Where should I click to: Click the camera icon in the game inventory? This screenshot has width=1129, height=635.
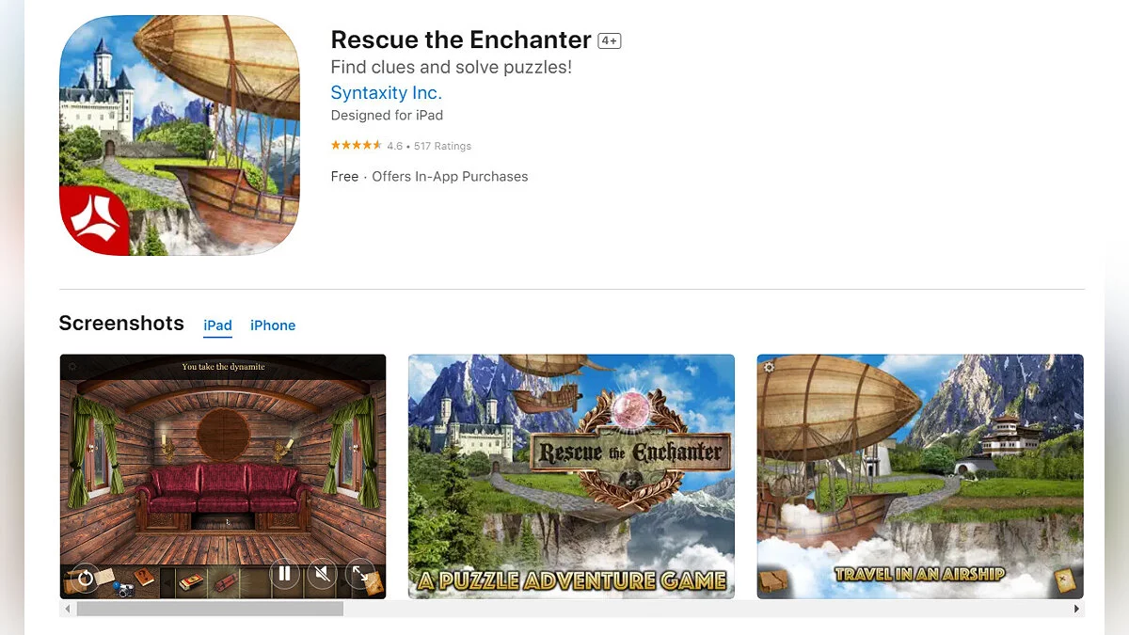[124, 589]
